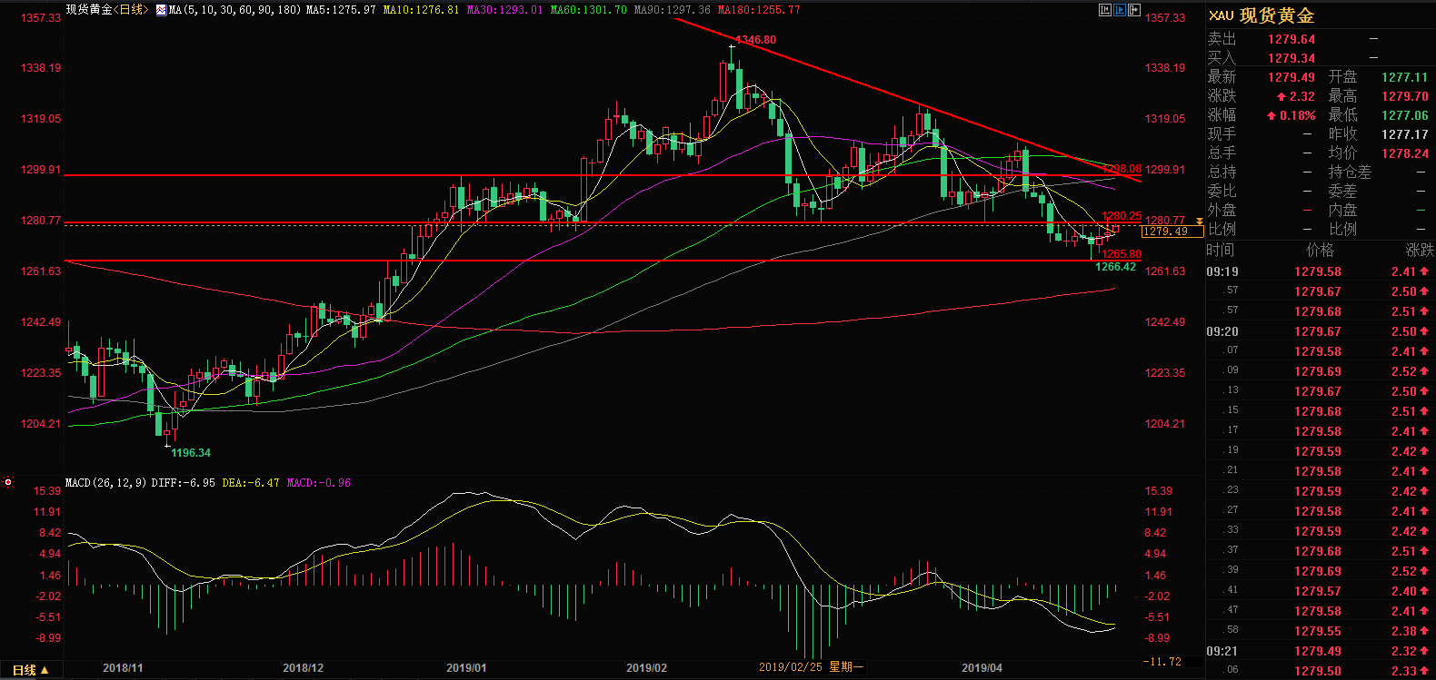Viewport: 1436px width, 680px height.
Task: Click the 09:21 tick row priced 1279.49
Action: [x=1320, y=651]
